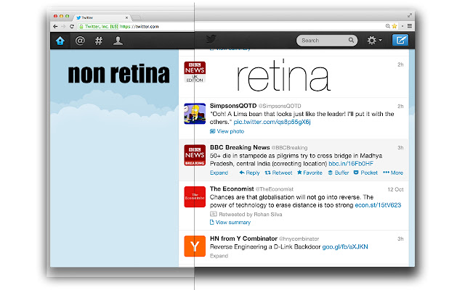Open a new tab

pos(137,17)
